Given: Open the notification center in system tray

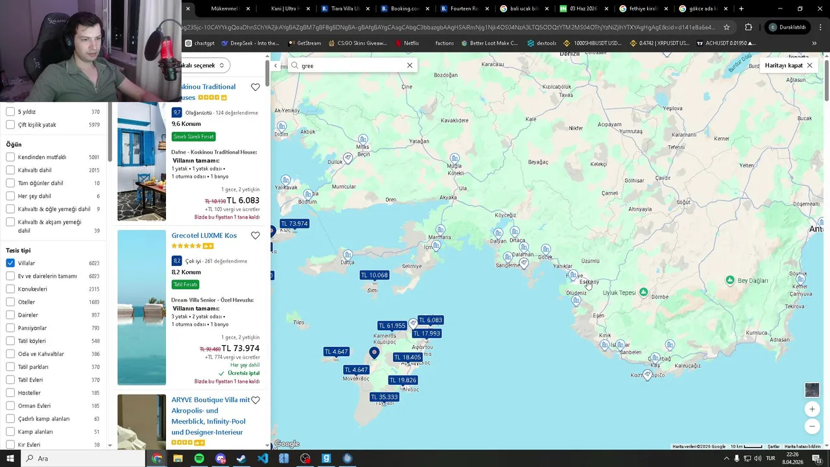Looking at the screenshot, I should pos(816,459).
